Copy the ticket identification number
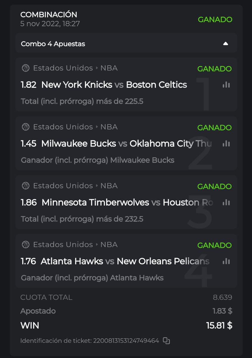 coord(166,341)
